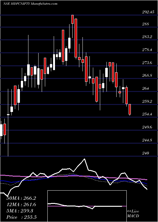Click inside the MACD inset chart
Viewport: 158px width, 222px height.
click(87, 206)
